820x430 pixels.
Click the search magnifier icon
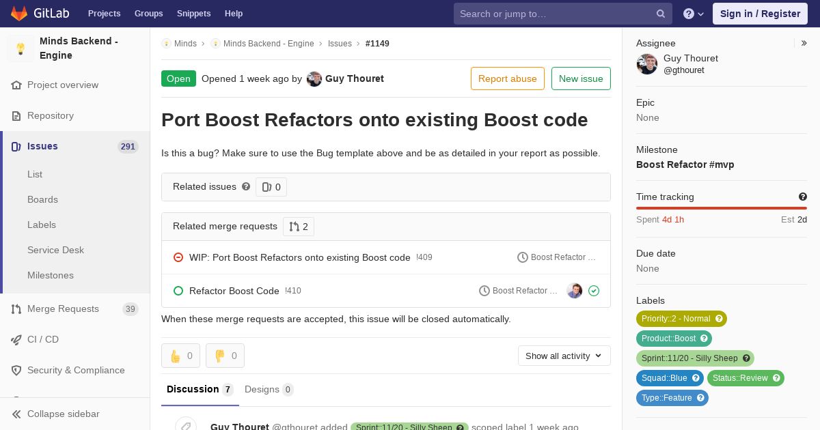click(x=661, y=14)
